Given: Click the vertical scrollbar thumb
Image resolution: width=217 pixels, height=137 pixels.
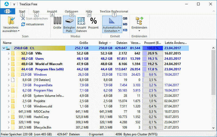Looking at the screenshot, I should click(x=213, y=73).
